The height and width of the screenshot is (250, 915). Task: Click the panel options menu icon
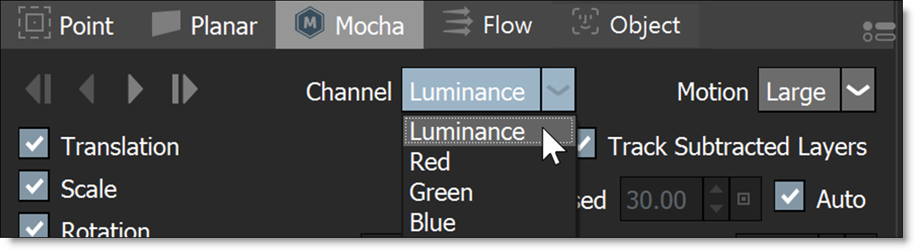(x=879, y=31)
